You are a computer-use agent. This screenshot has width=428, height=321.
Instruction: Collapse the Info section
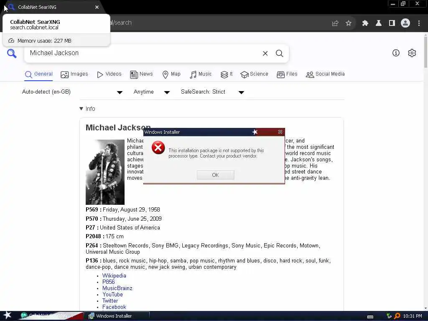(x=87, y=109)
